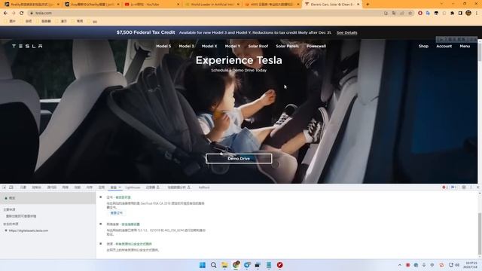Screen dimensions: 482x271
Task: Click the browser back arrow
Action: (5, 13)
